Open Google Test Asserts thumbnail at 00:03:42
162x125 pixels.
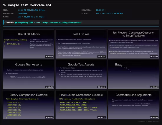click(x=81, y=75)
